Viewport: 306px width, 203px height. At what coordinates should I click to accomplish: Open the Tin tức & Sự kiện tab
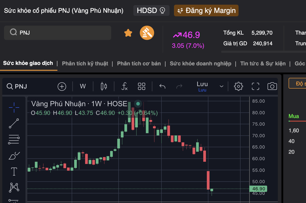[x=263, y=63]
